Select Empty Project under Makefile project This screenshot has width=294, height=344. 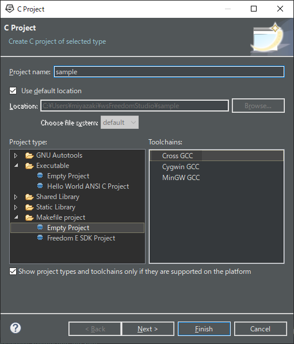pos(77,228)
